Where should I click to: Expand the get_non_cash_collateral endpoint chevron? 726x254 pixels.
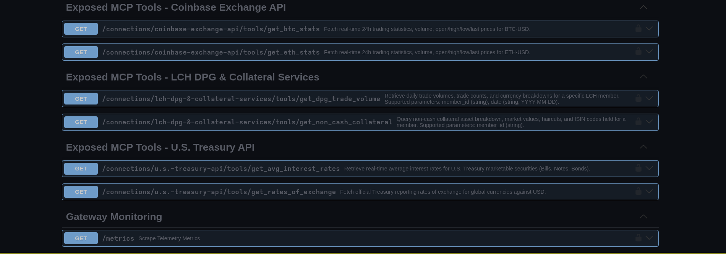[x=649, y=122]
